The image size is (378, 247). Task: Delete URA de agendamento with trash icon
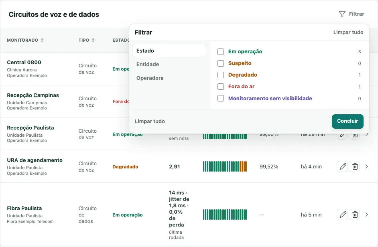(x=355, y=166)
